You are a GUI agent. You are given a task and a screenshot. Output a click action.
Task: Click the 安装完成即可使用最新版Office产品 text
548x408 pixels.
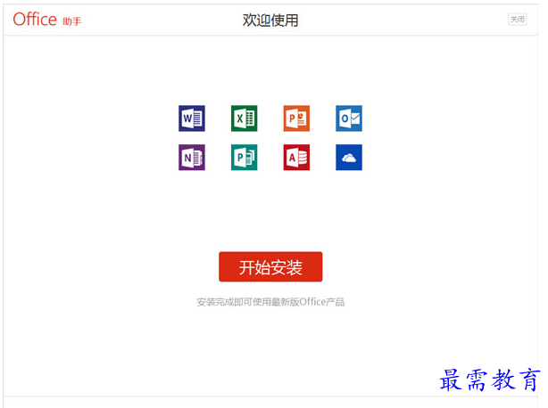pyautogui.click(x=270, y=302)
